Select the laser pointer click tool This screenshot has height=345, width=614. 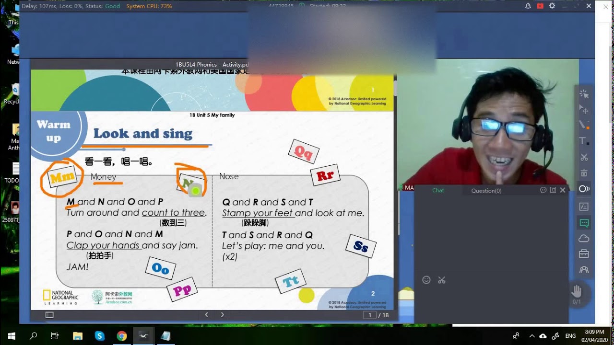click(584, 93)
